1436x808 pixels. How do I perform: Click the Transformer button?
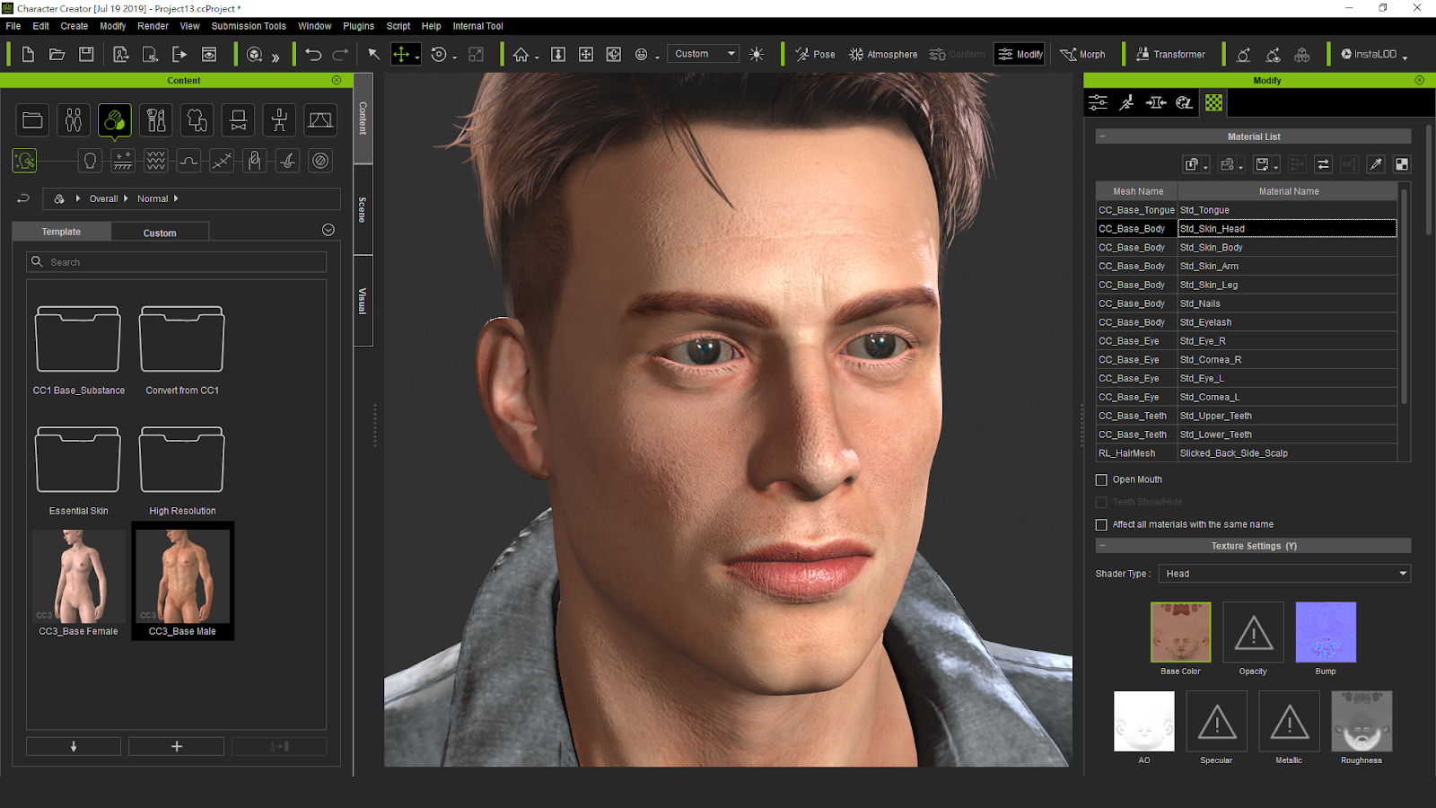click(1170, 55)
